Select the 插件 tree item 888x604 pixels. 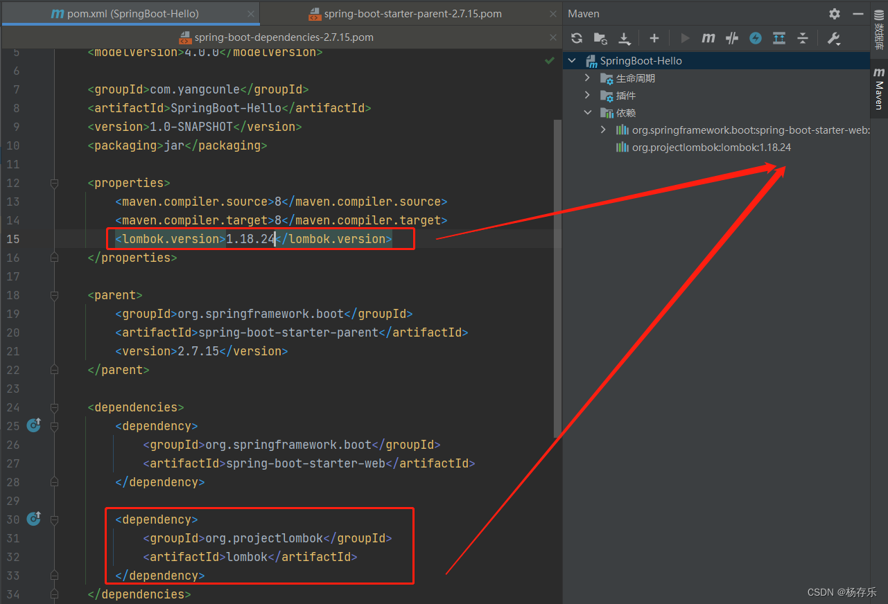(x=626, y=96)
